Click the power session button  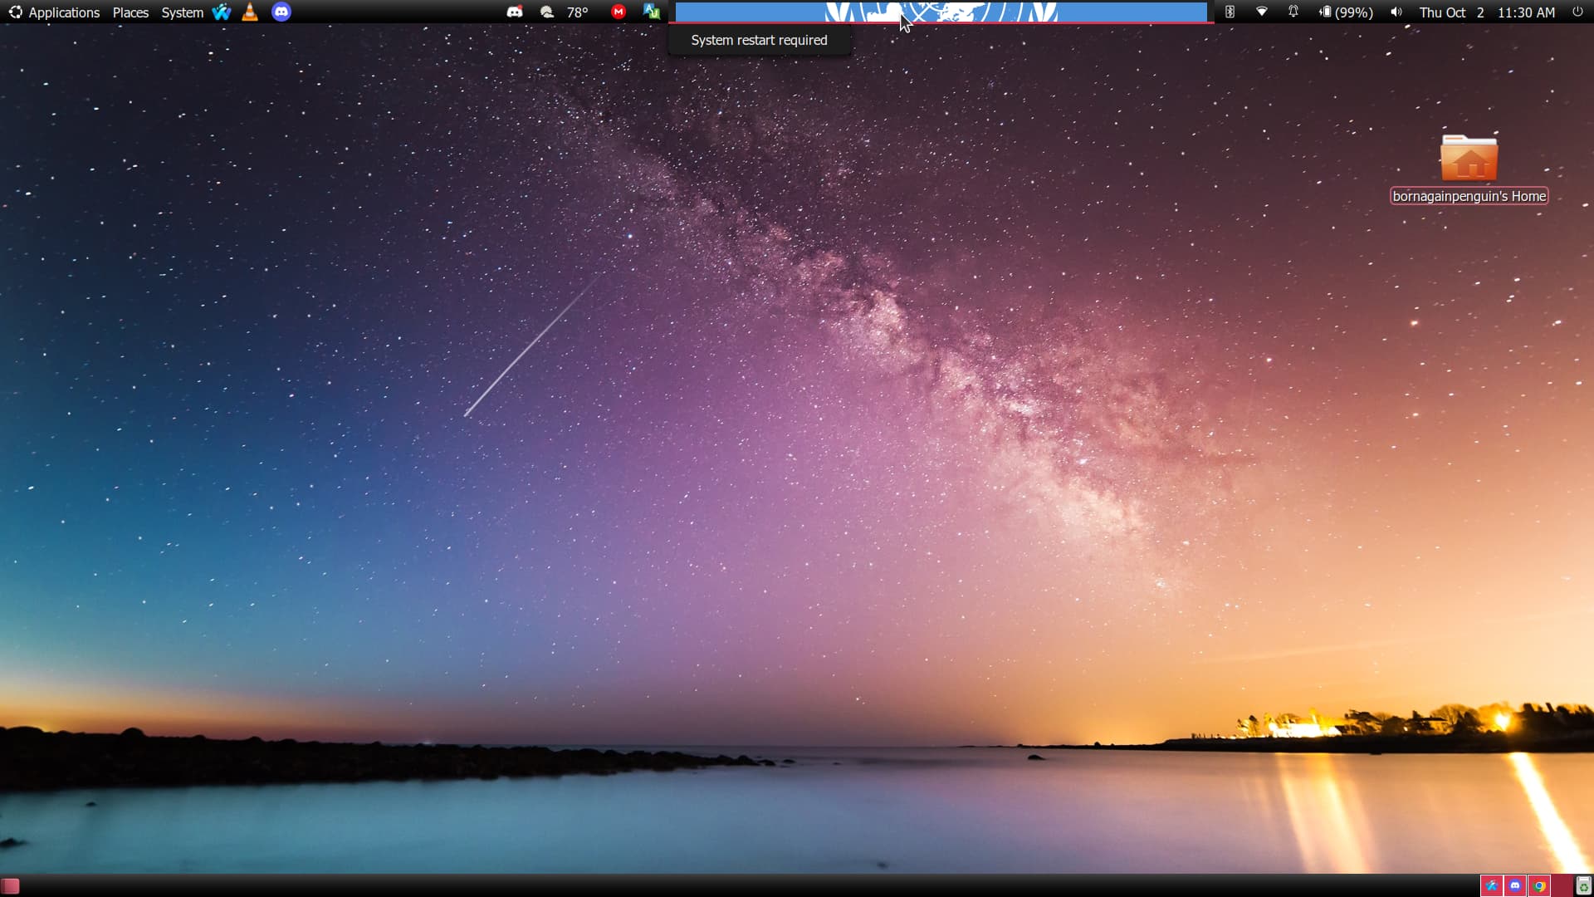1577,12
